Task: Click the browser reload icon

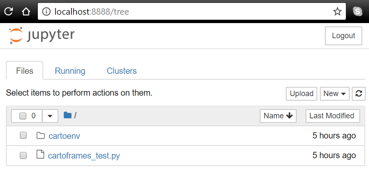Action: (x=9, y=11)
